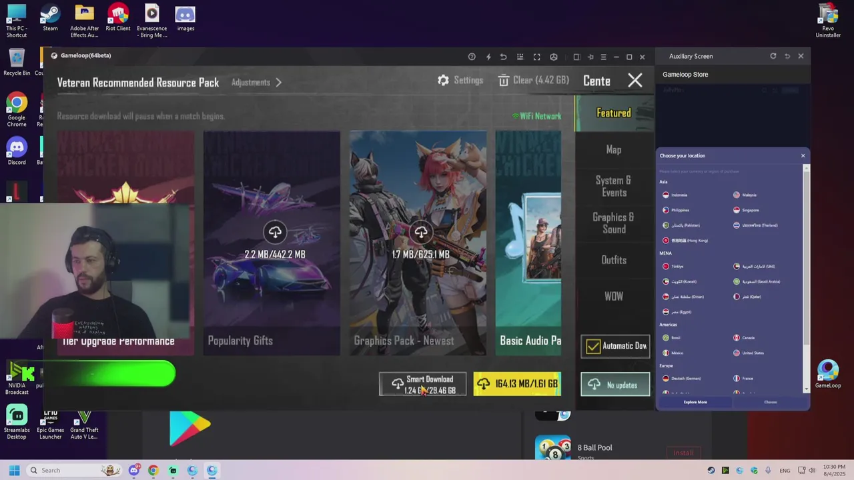This screenshot has height=480, width=854.
Task: Open the Gameloop Store tab
Action: click(x=685, y=75)
